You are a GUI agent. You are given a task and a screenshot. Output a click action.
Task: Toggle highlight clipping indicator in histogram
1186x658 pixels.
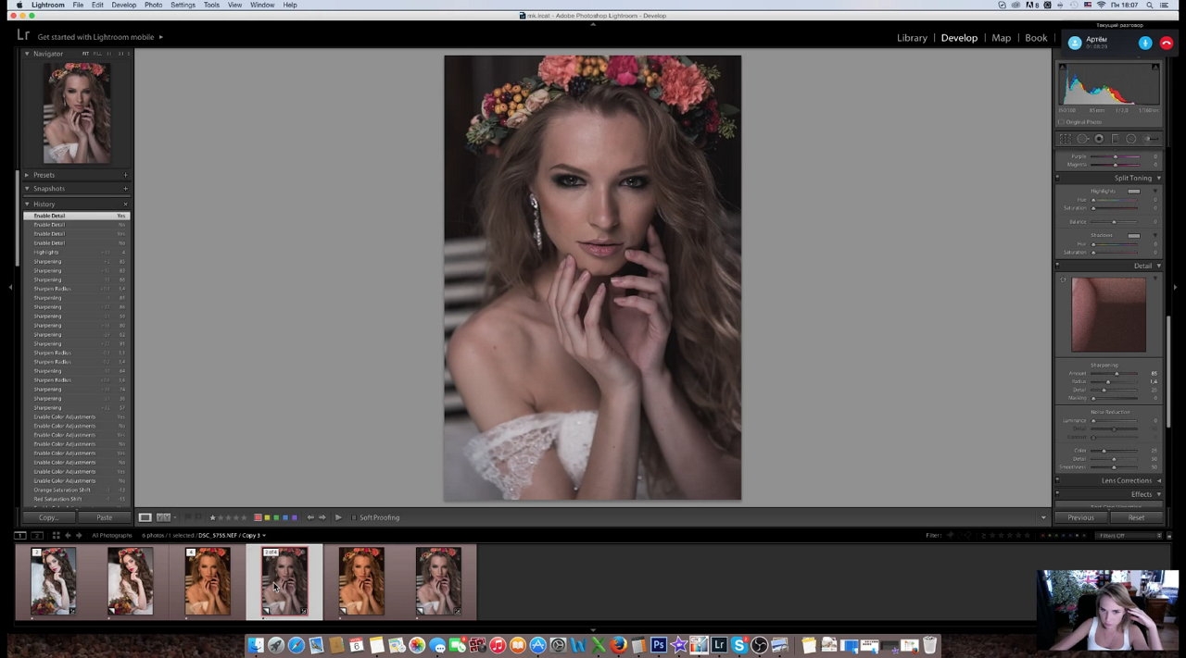click(1155, 67)
